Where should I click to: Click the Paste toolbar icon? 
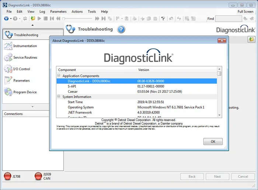point(155,18)
